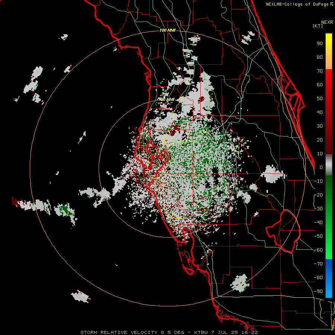Image resolution: width=335 pixels, height=335 pixels.
Task: Click the -10 value on the velocity scale
Action: [318, 181]
